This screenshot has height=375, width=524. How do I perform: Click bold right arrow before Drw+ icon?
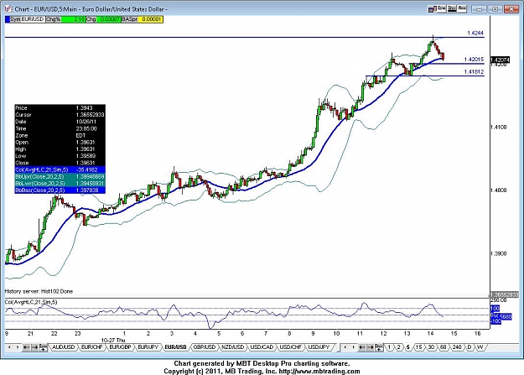[x=371, y=347]
